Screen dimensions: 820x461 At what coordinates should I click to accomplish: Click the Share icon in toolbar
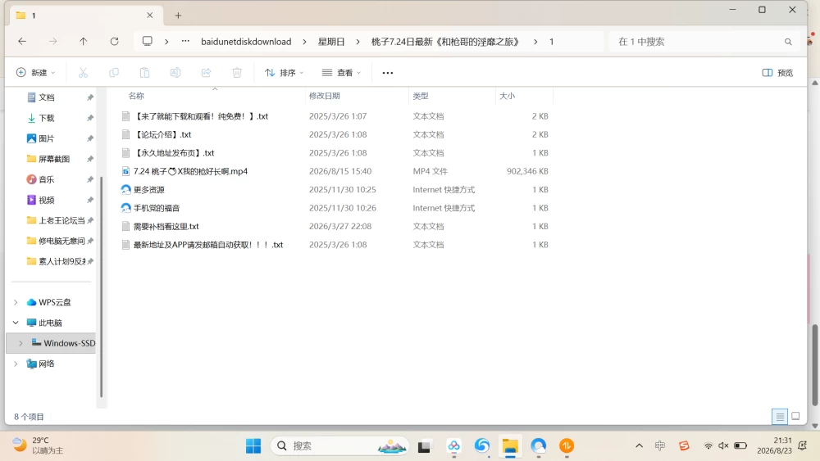click(x=206, y=73)
